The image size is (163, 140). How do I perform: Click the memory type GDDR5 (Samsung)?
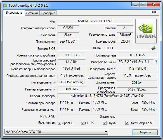(72, 82)
